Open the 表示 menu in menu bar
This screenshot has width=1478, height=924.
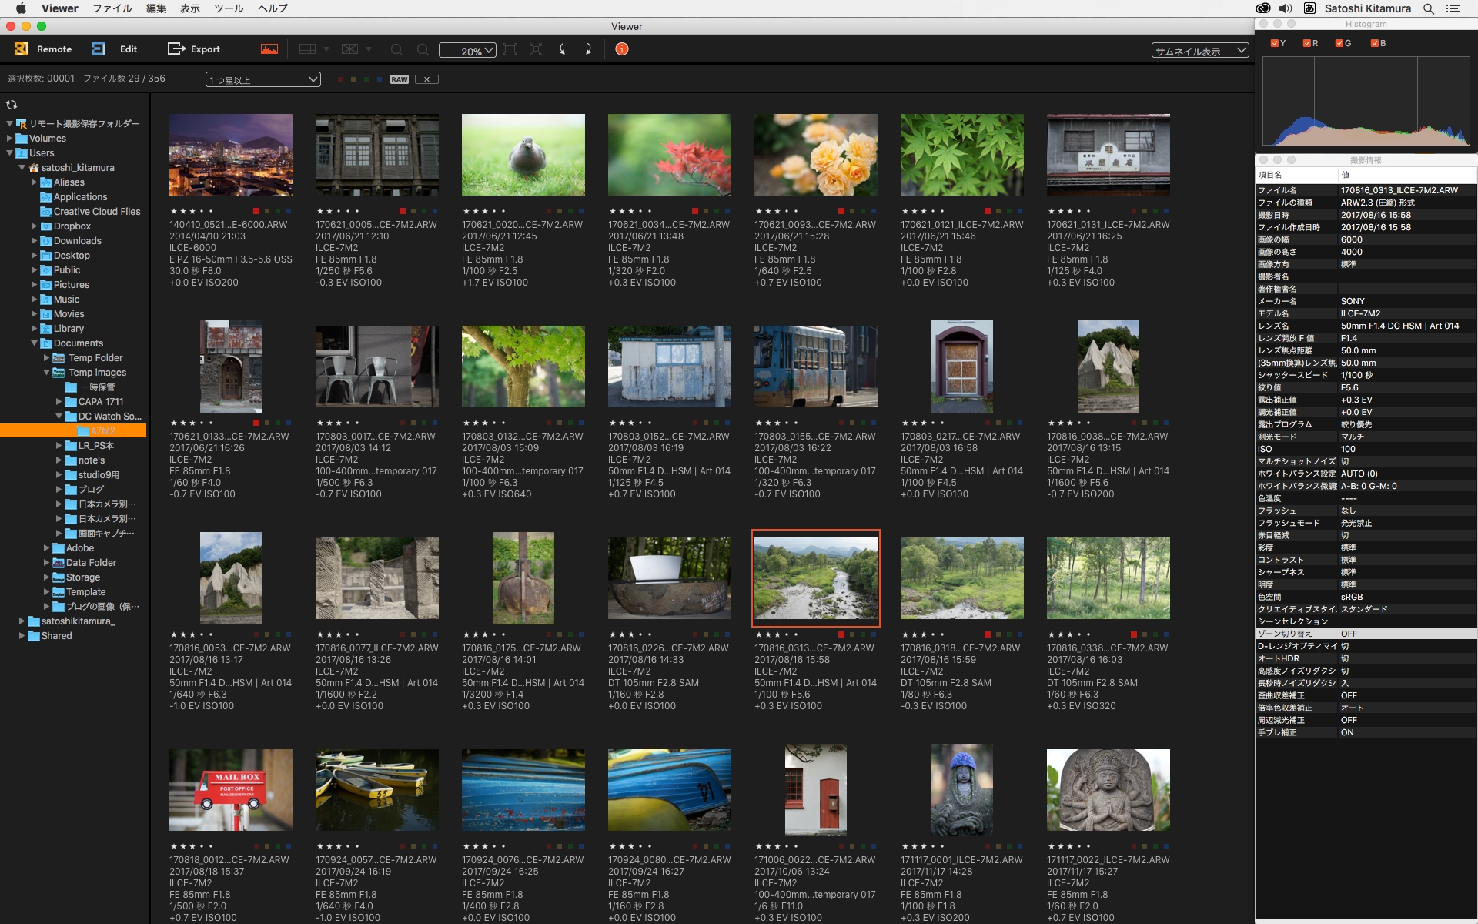[x=189, y=8]
